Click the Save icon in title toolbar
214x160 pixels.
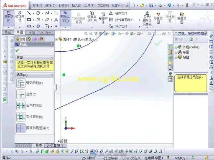[151, 5]
